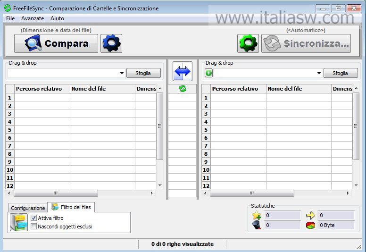The image size is (366, 252).
Task: Expand left folder path dropdown
Action: pyautogui.click(x=122, y=73)
